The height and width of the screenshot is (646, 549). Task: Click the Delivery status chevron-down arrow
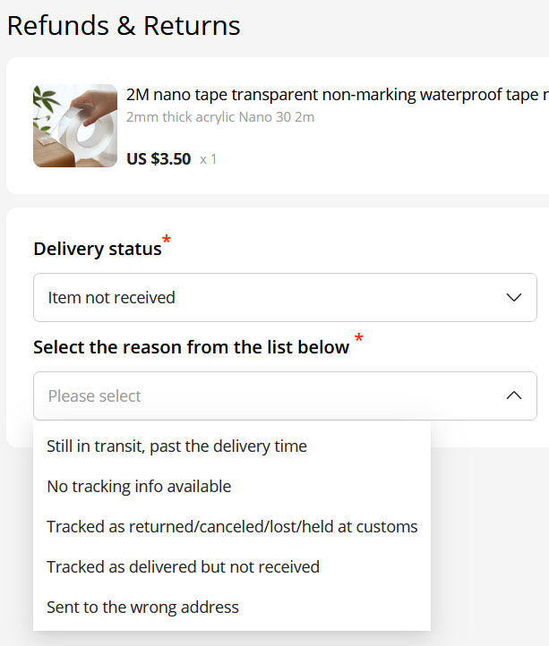click(513, 297)
